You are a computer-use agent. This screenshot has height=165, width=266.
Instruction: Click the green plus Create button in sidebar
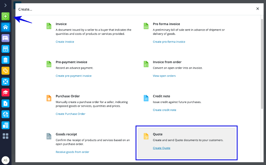(6, 16)
